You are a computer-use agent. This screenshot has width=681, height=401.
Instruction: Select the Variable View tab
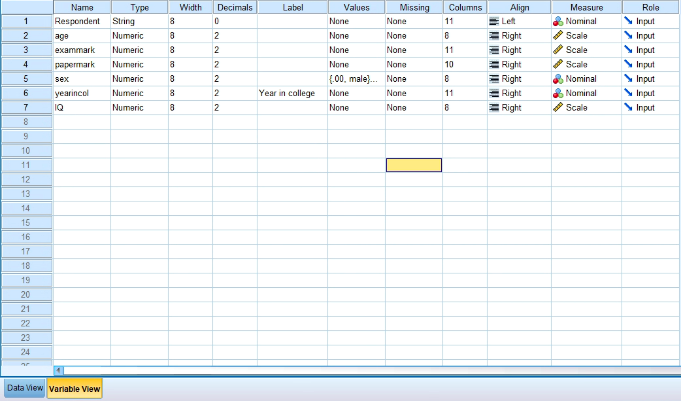(75, 389)
